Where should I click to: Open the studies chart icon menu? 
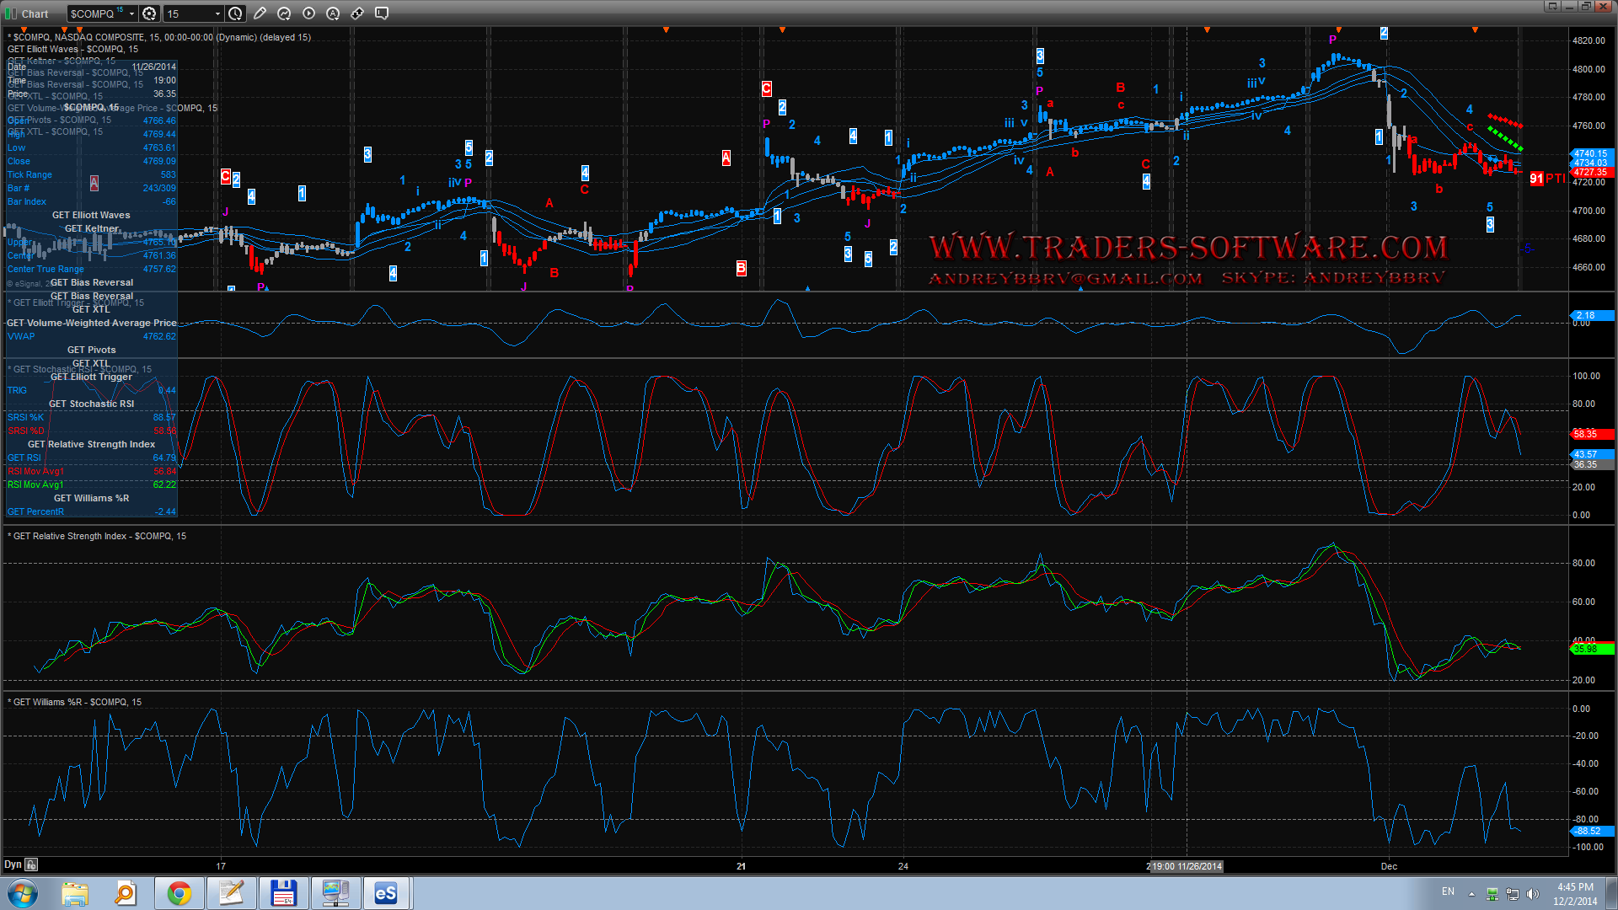(x=284, y=13)
